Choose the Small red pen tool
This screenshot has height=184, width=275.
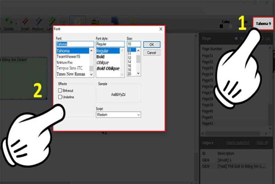(25, 24)
